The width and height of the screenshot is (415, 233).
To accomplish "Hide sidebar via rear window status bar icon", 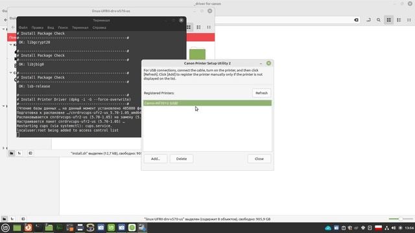I will pos(23,219).
